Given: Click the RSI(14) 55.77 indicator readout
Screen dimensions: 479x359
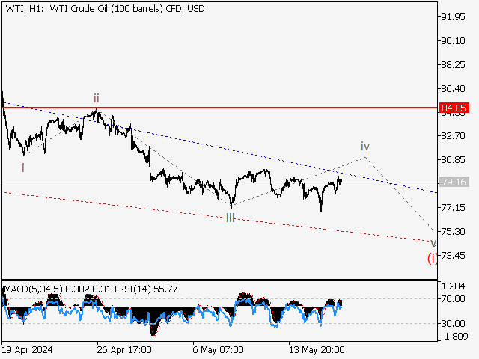Looking at the screenshot, I should click(x=148, y=289).
